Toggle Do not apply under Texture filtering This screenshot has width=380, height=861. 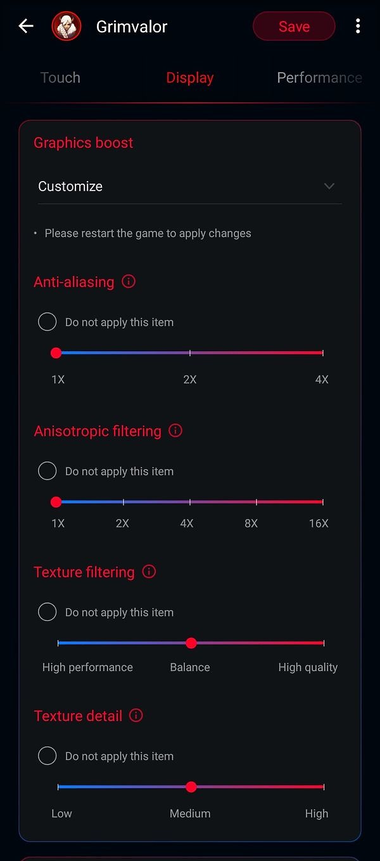[47, 612]
